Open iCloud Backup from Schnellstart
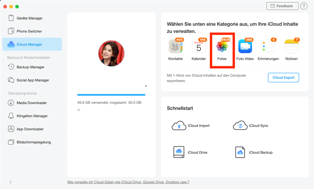Image resolution: width=314 pixels, height=189 pixels. coord(254,152)
